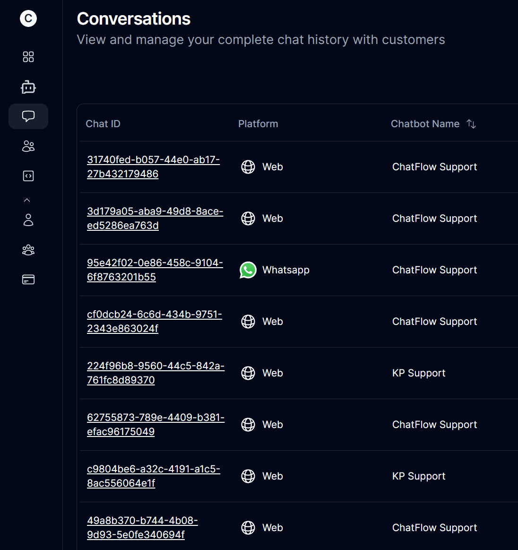The height and width of the screenshot is (550, 518).
Task: Open the profile person icon
Action: pyautogui.click(x=28, y=220)
